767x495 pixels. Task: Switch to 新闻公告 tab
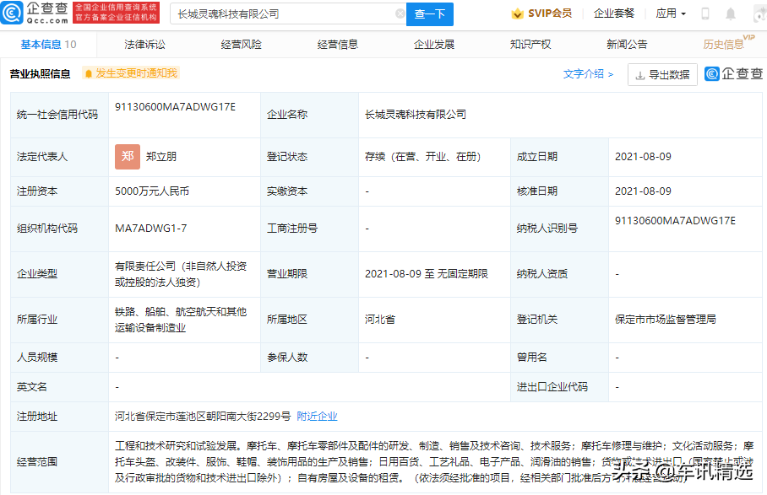pos(627,45)
